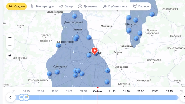Click the Жуковский city label
Image resolution: width=185 pixels, height=104 pixels.
click(x=144, y=81)
